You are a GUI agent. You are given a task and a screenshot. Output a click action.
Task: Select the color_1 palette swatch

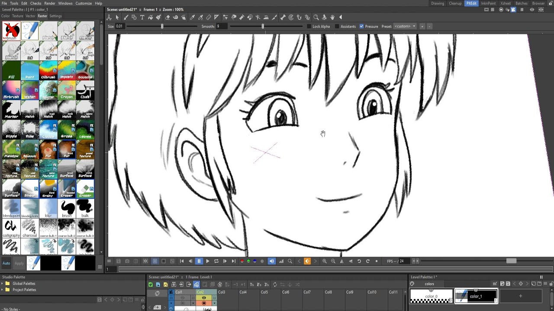(x=476, y=296)
